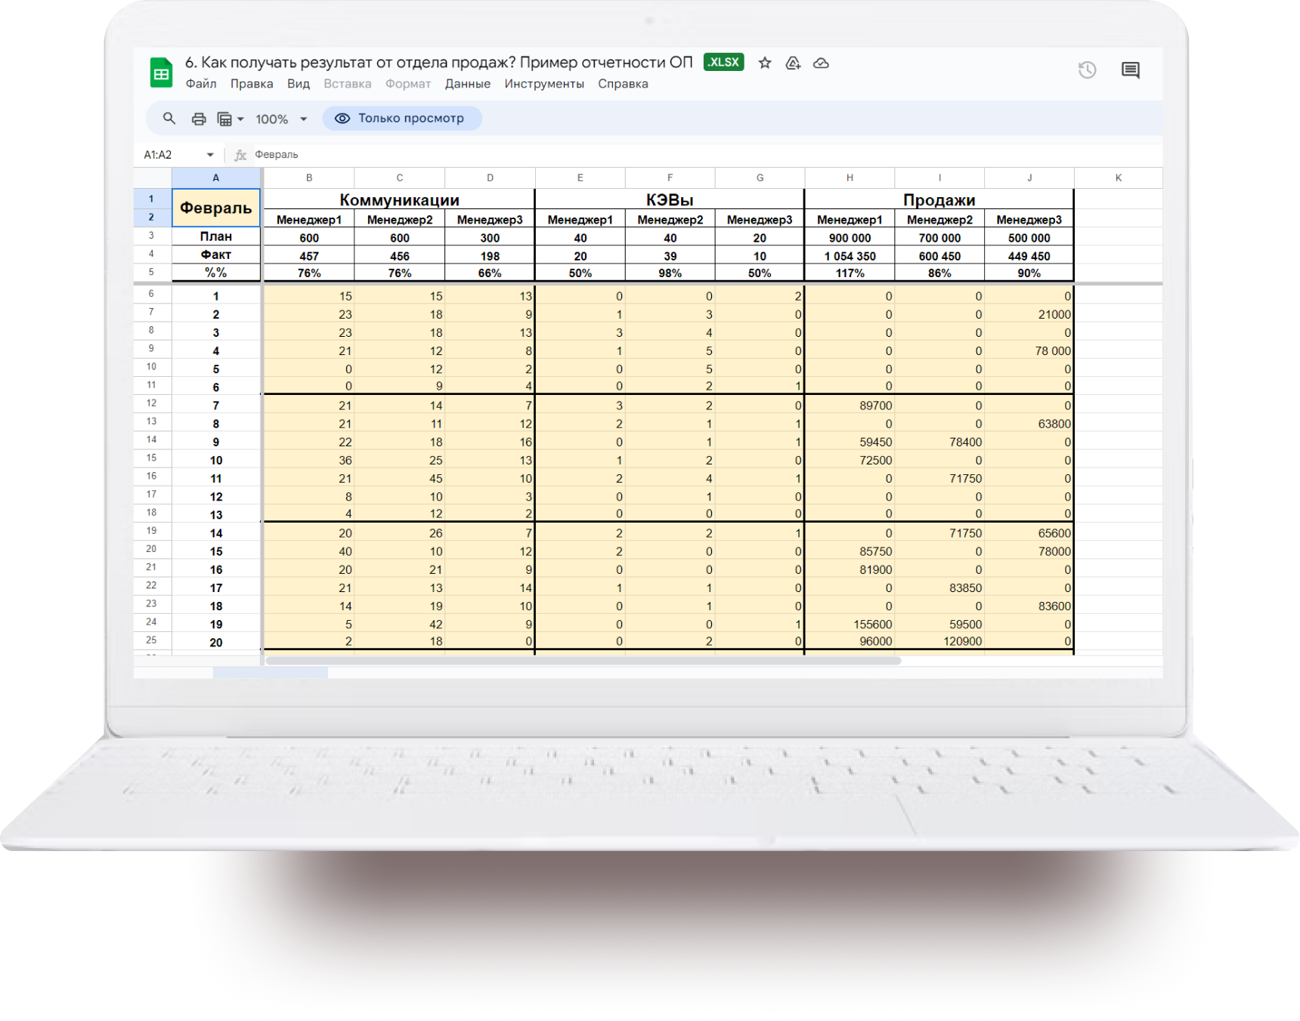Select row 25 header
The height and width of the screenshot is (1021, 1300).
(152, 641)
